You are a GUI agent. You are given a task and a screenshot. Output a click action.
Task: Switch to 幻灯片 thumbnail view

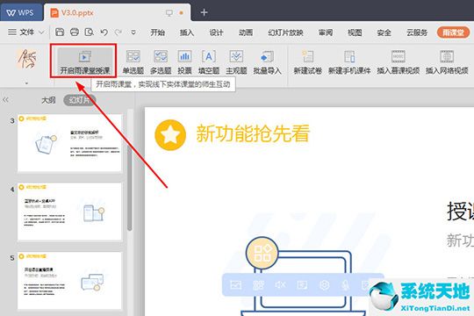pos(80,100)
